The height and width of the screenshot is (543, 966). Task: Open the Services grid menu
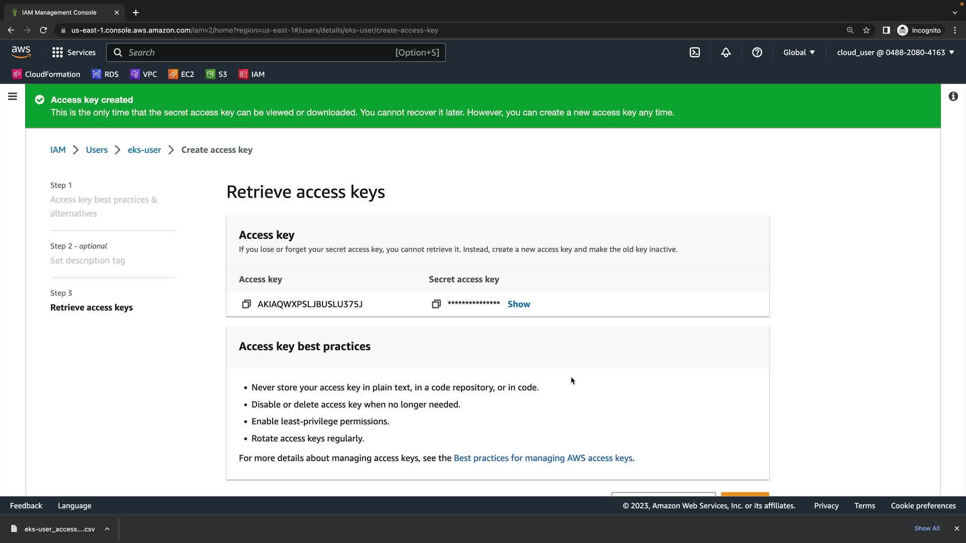click(73, 52)
